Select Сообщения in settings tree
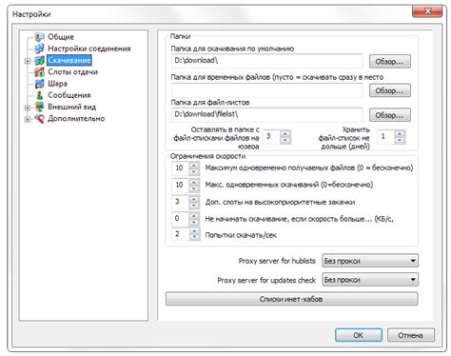Viewport: 451px width, 356px height. (69, 95)
